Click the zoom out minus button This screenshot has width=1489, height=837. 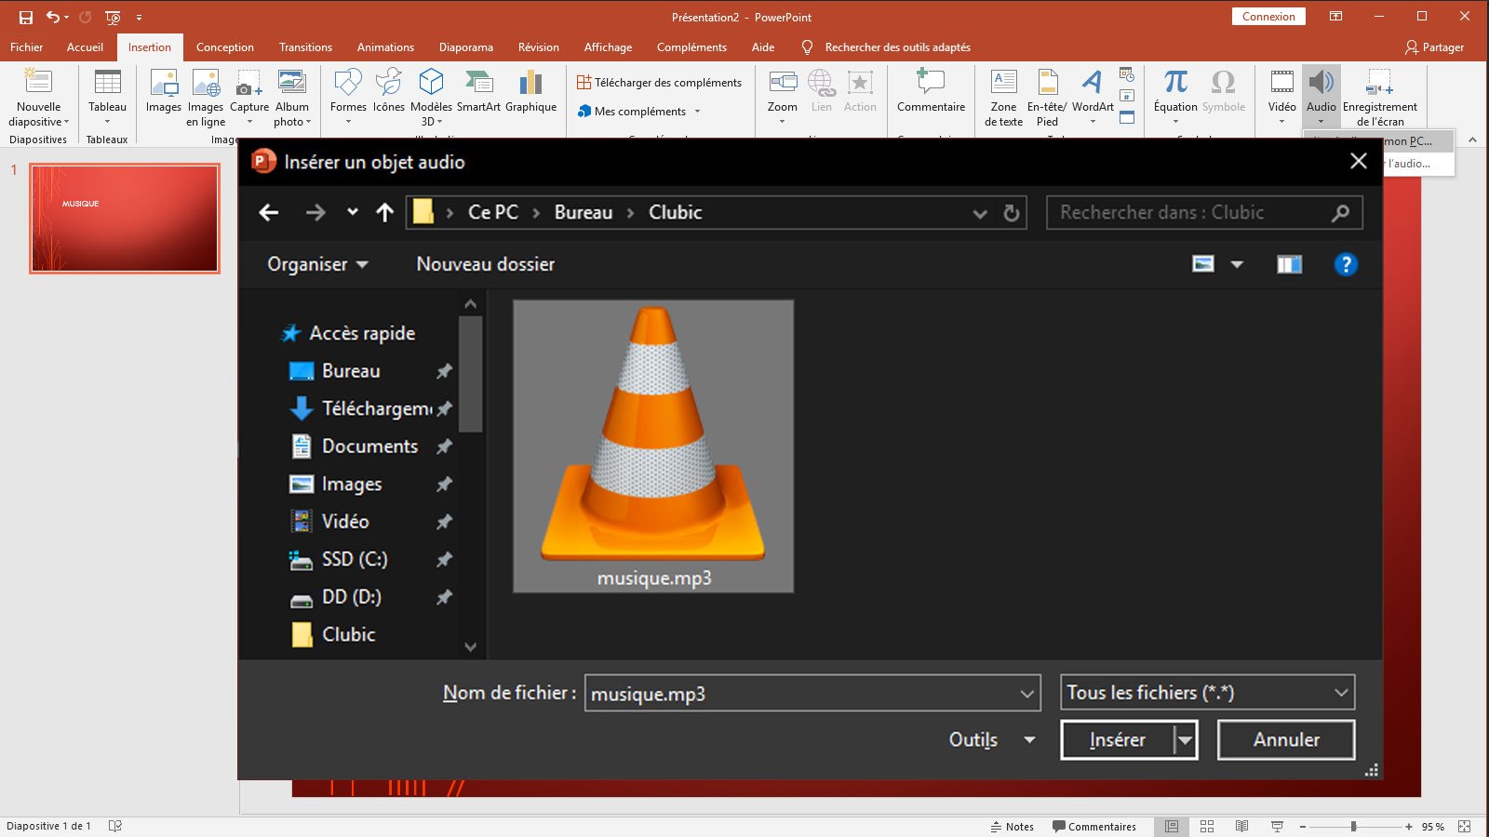tap(1303, 826)
